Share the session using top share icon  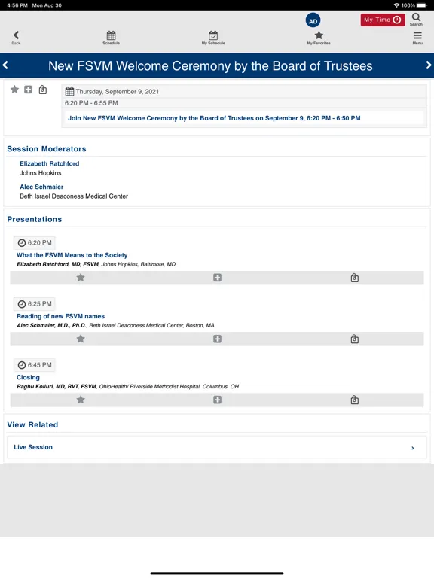click(x=43, y=90)
